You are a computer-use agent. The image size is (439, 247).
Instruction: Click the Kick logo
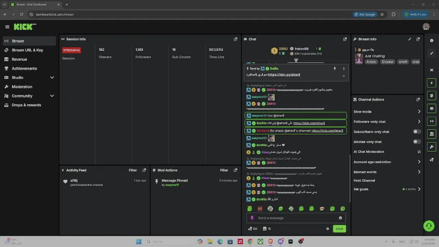point(25,26)
